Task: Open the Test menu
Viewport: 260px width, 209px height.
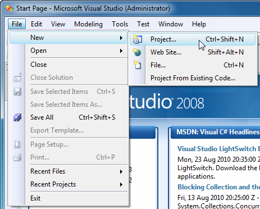Action: 143,24
